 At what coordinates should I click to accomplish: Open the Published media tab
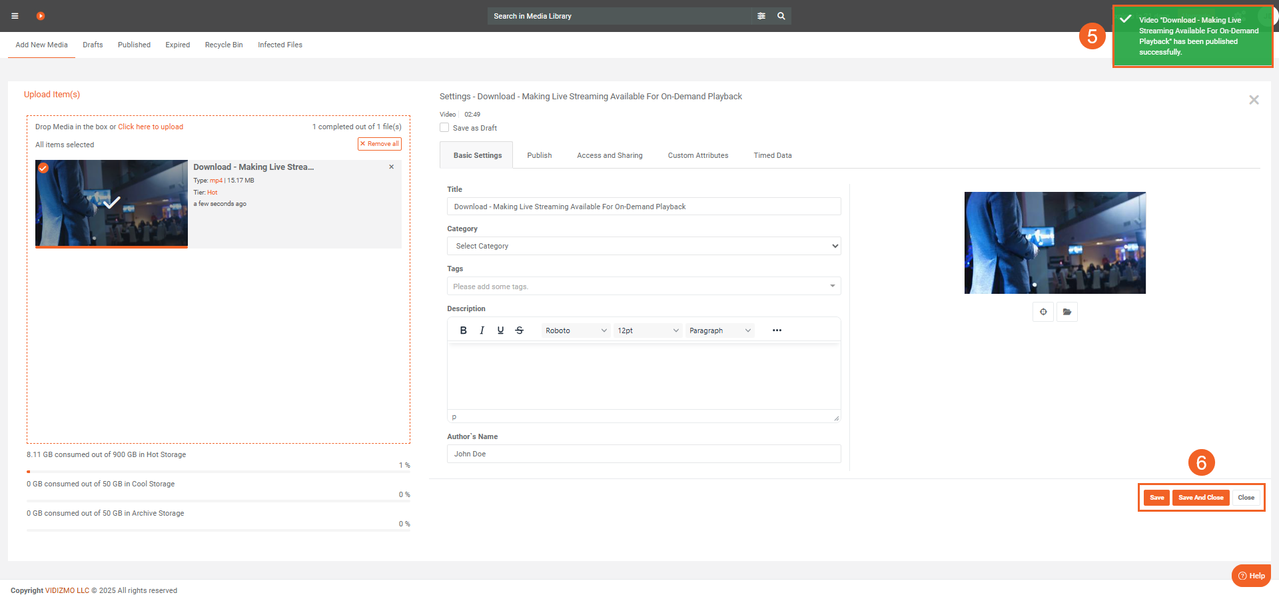click(134, 45)
